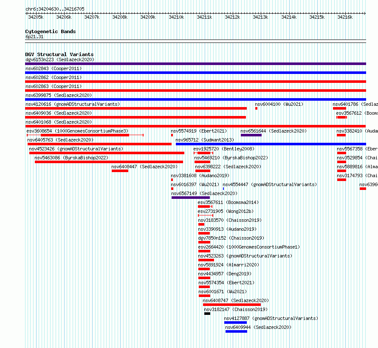Image resolution: width=378 pixels, height=348 pixels.
Task: Open the truncated nsv3529854 label
Action: click(x=357, y=158)
